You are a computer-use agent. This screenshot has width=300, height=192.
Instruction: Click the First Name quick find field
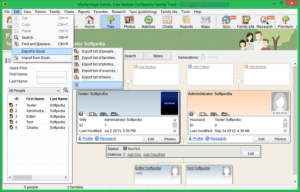(52, 74)
